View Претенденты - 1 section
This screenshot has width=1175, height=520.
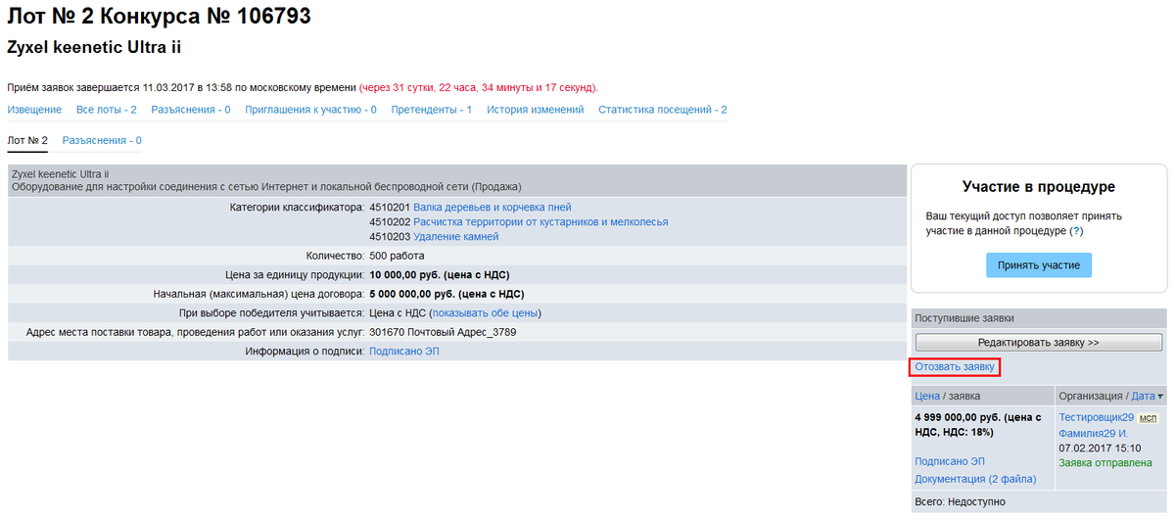click(x=431, y=110)
